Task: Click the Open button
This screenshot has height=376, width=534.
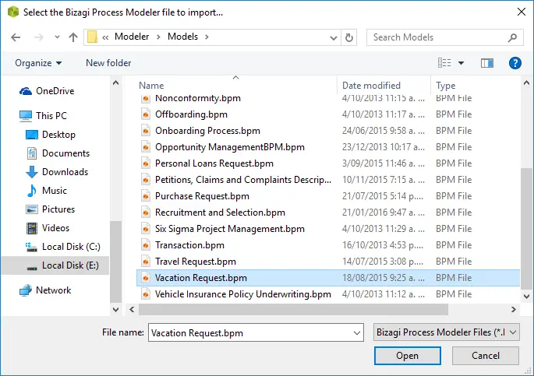Action: pos(407,356)
